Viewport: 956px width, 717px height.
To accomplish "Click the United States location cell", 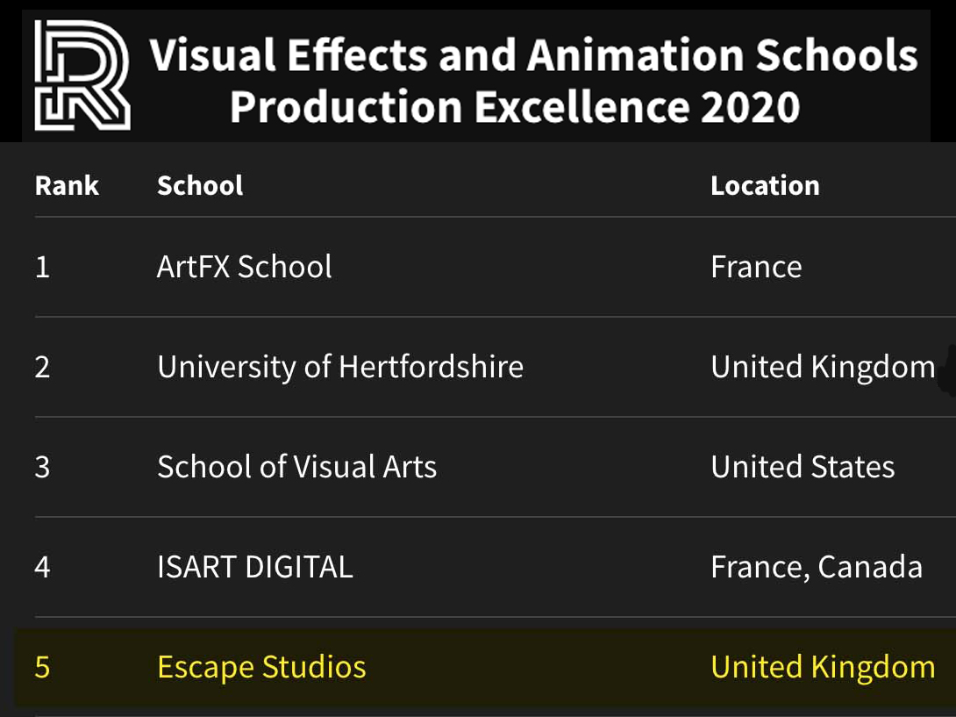I will pyautogui.click(x=803, y=467).
